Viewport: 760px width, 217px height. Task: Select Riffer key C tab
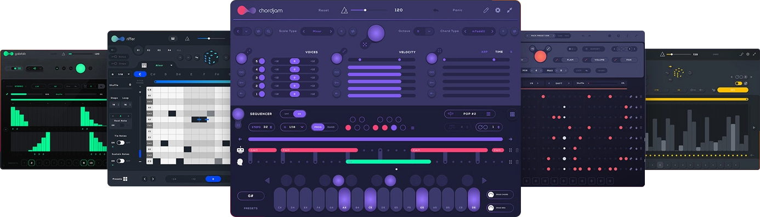(x=140, y=74)
